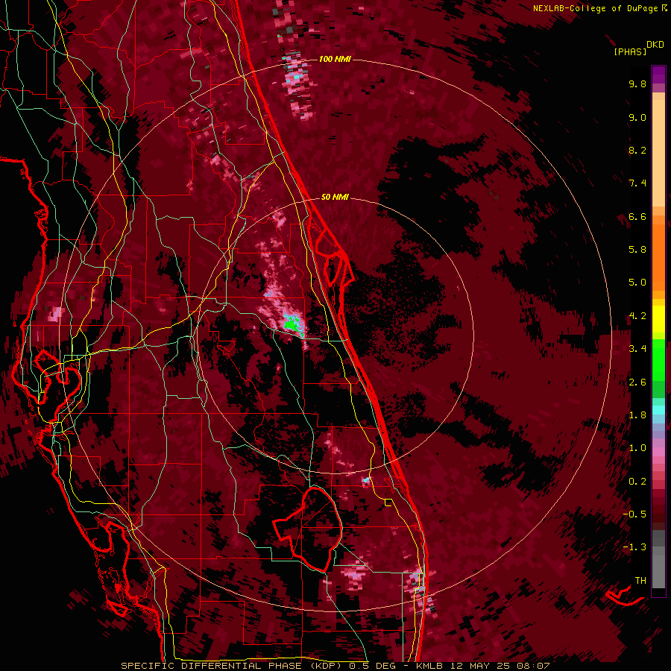Click the 5.8 scale value
671x671 pixels.
[x=637, y=250]
